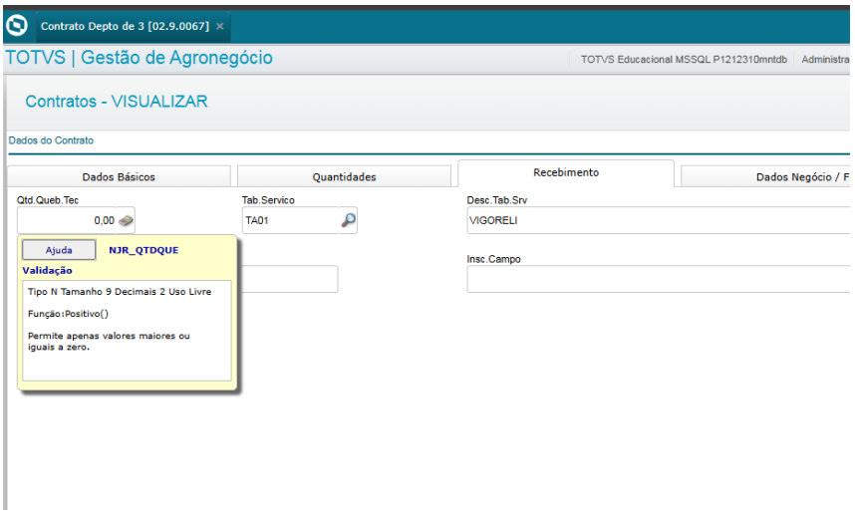
Task: Click the Validação heading in tooltip
Action: 48,270
